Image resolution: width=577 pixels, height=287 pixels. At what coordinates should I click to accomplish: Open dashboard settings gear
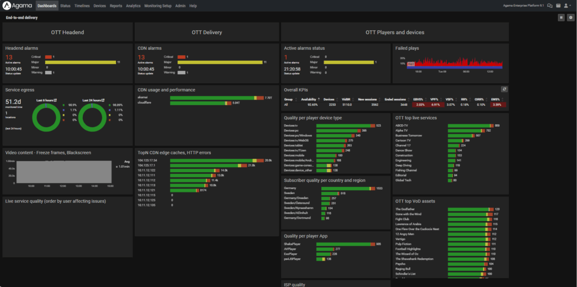pos(570,18)
